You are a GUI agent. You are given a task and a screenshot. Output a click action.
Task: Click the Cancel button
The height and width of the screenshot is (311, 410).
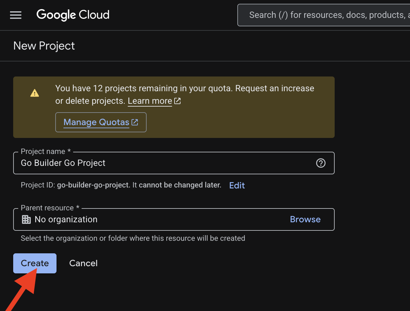tap(83, 263)
